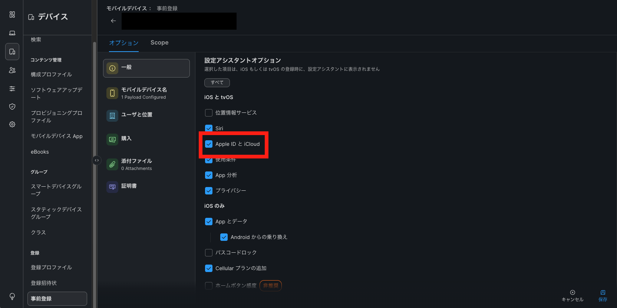Select the 購入 payload

146,140
